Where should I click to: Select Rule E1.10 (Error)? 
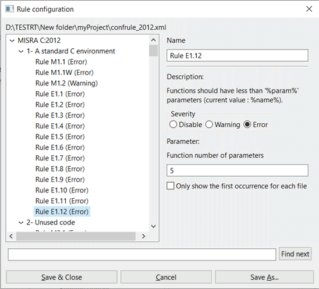click(x=62, y=190)
